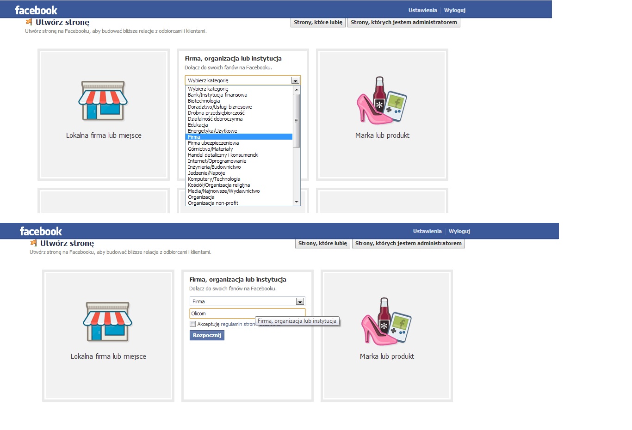632x430 pixels.
Task: Select the storefront icon beside the open category list
Action: point(103,101)
